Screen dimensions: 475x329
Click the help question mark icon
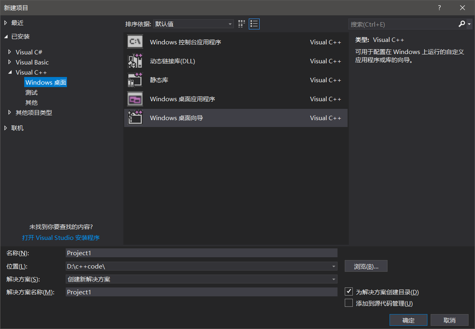(439, 8)
